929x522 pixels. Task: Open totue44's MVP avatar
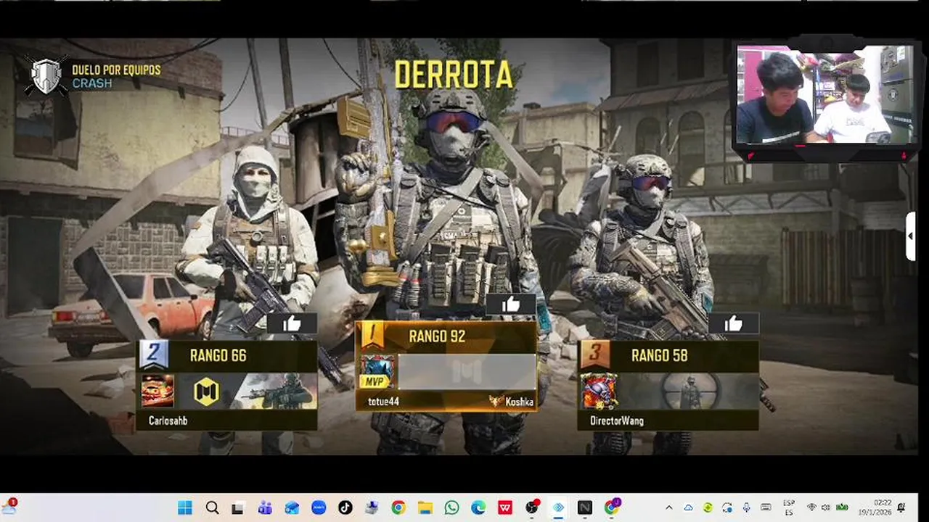378,372
